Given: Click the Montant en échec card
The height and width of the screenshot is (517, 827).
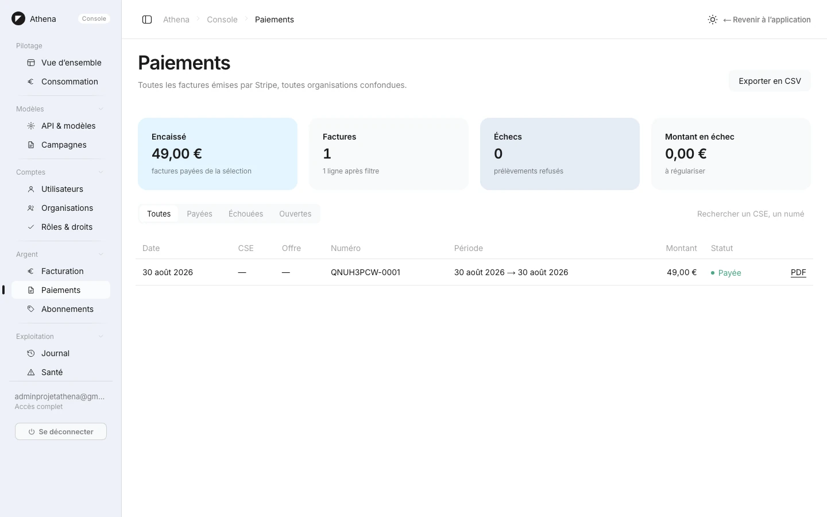Looking at the screenshot, I should pos(731,154).
